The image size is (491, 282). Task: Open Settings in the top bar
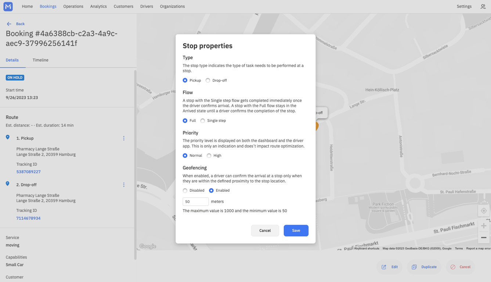coord(464,7)
